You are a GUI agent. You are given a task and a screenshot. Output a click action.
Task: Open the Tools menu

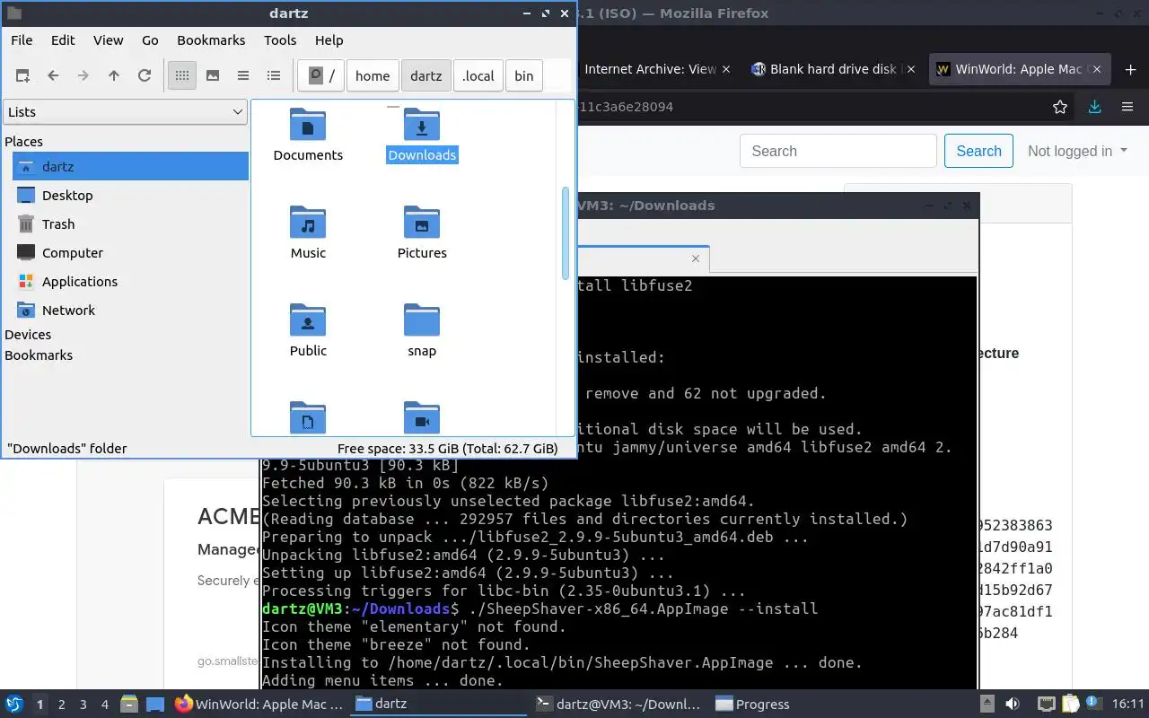[280, 40]
